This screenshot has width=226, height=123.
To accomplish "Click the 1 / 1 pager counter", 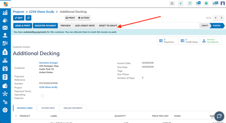I will [x=208, y=18].
